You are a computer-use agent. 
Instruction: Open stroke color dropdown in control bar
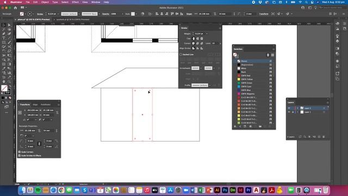[33, 14]
